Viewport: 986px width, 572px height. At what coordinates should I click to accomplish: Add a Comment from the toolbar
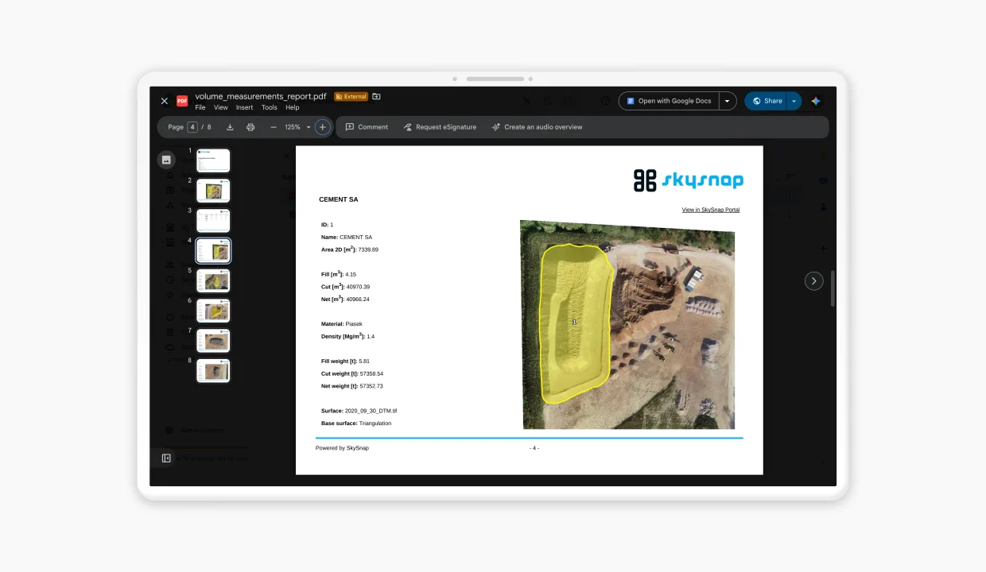(x=367, y=127)
